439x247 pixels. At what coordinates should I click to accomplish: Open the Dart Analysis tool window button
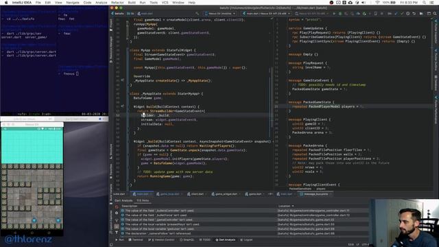pyautogui.click(x=226, y=239)
